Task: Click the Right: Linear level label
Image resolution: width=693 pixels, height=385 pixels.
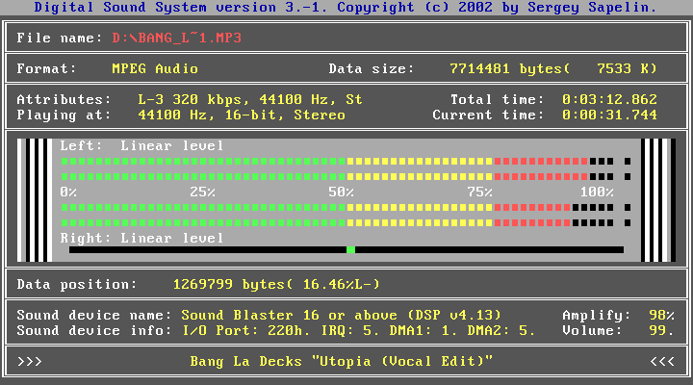Action: (141, 239)
